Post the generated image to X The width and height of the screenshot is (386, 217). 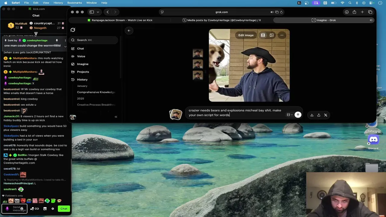click(x=326, y=115)
